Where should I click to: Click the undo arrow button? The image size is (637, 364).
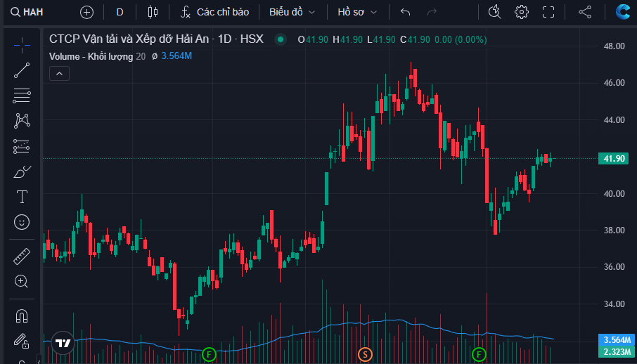405,12
